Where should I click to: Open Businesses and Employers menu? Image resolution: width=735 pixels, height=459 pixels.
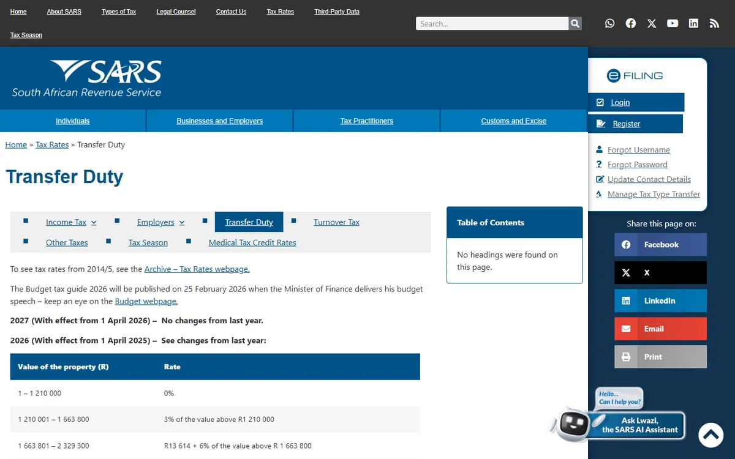pos(220,121)
